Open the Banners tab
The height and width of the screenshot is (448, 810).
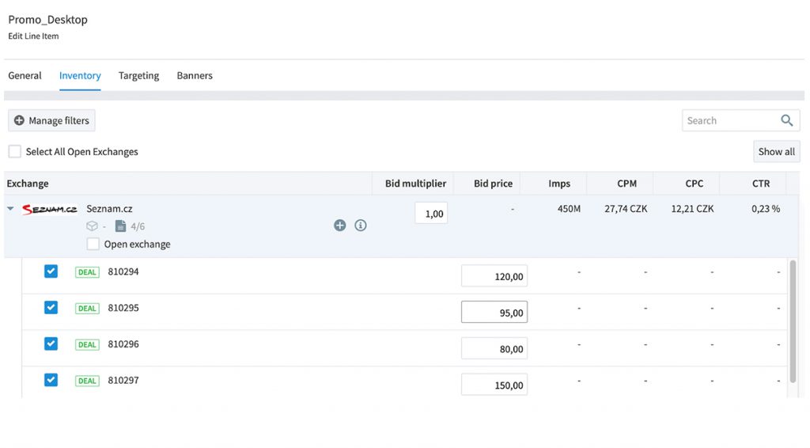click(x=195, y=75)
